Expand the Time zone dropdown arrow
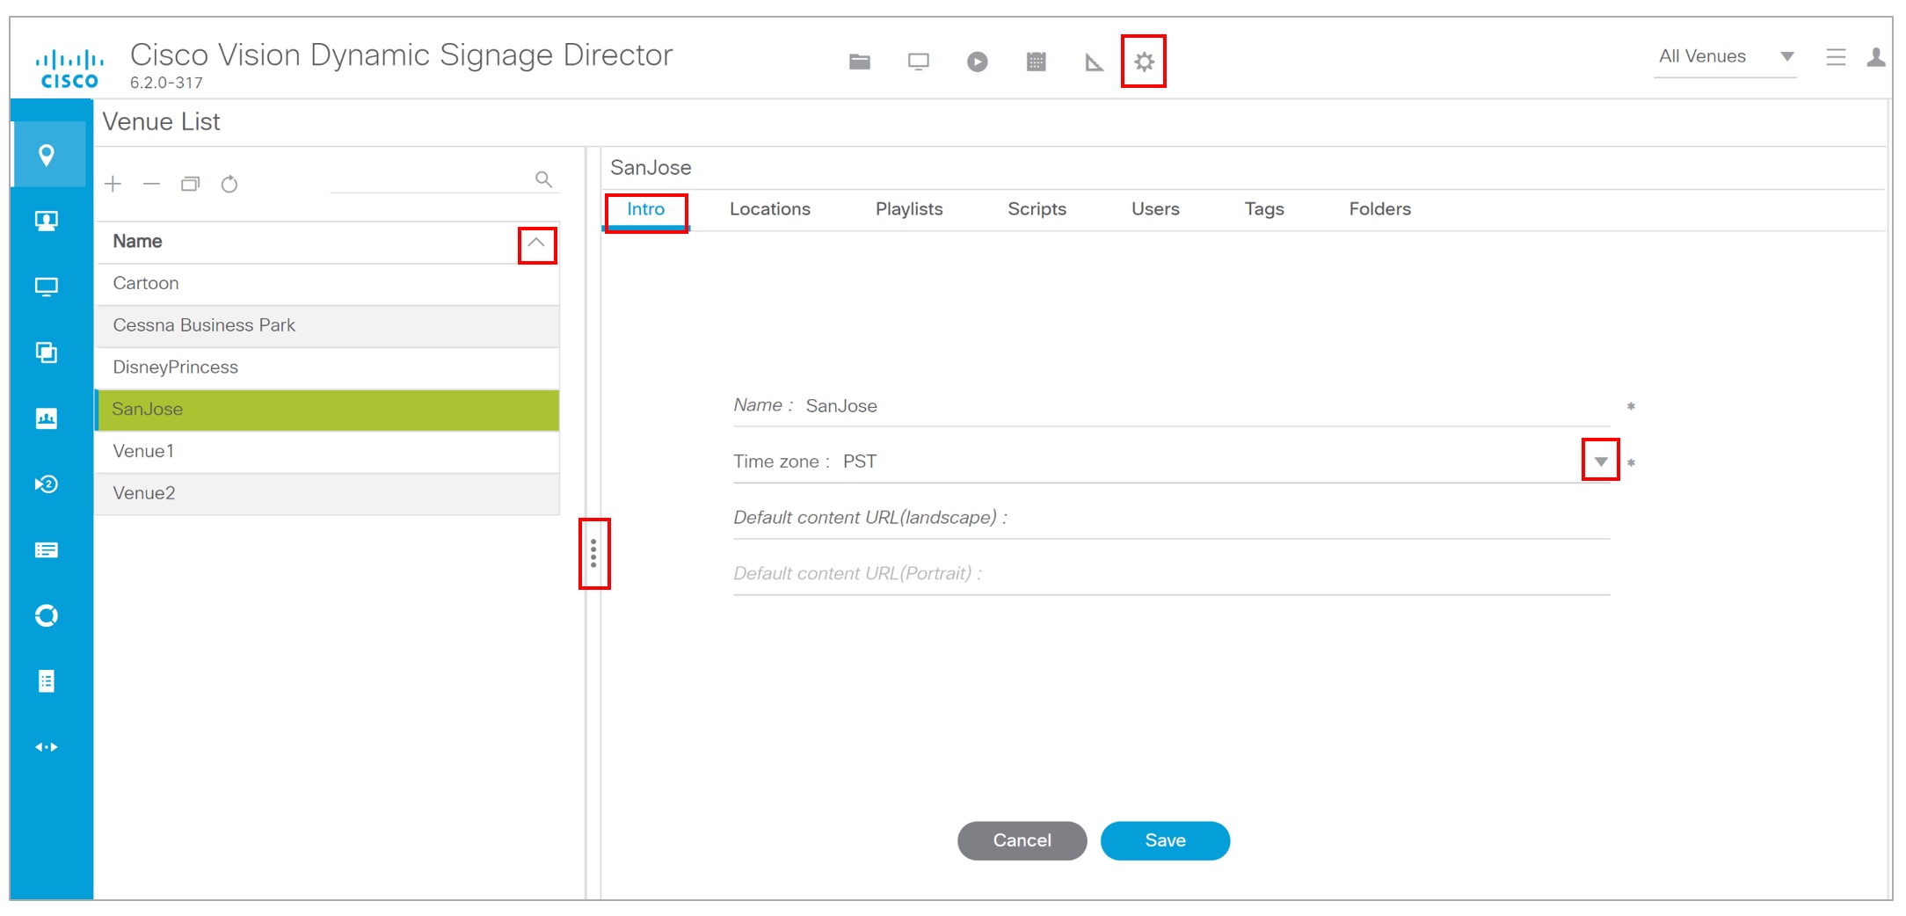Viewport: 1906px width, 916px height. tap(1601, 461)
